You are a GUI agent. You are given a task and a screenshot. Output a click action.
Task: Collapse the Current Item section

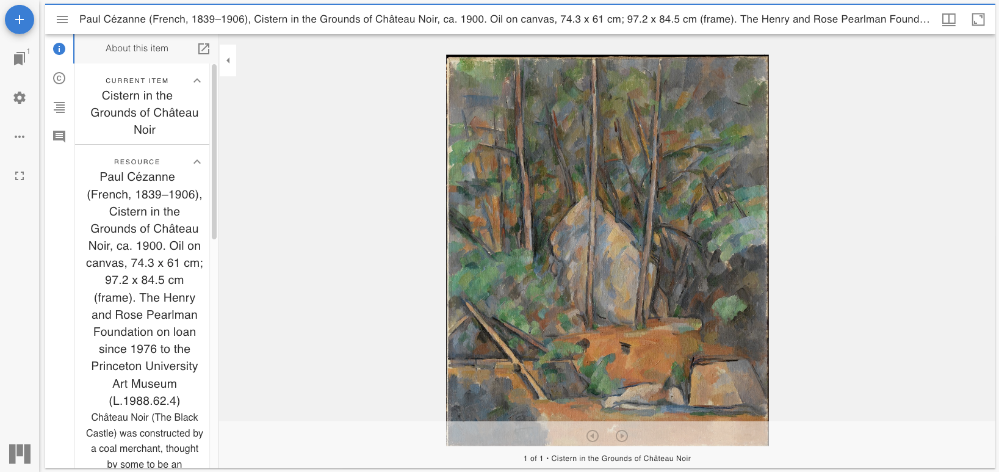tap(197, 81)
